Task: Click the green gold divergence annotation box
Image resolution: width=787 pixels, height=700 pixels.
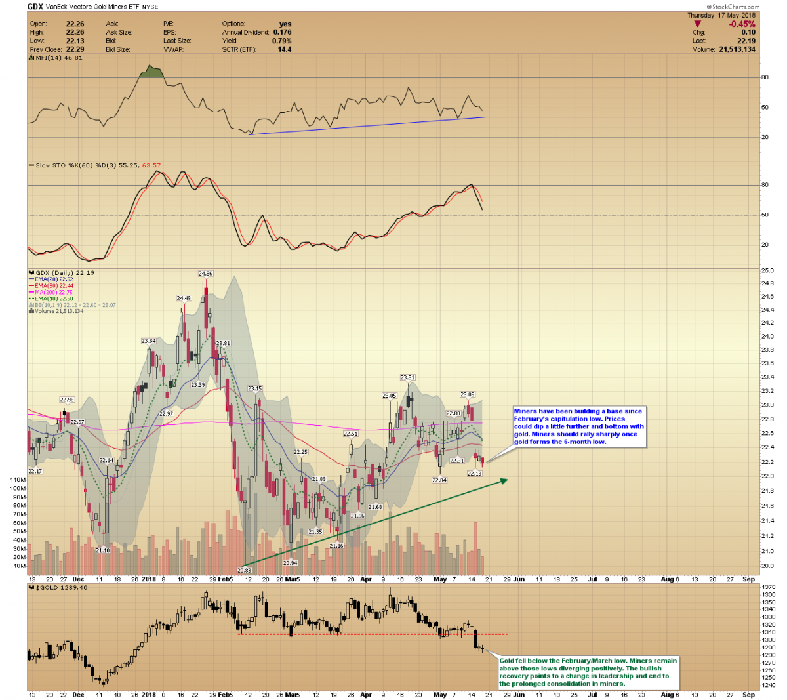Action: pyautogui.click(x=588, y=672)
